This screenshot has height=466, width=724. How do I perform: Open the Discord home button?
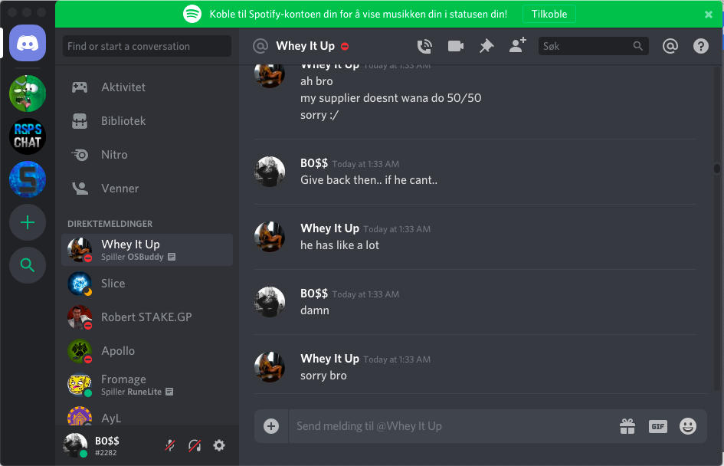[x=28, y=44]
